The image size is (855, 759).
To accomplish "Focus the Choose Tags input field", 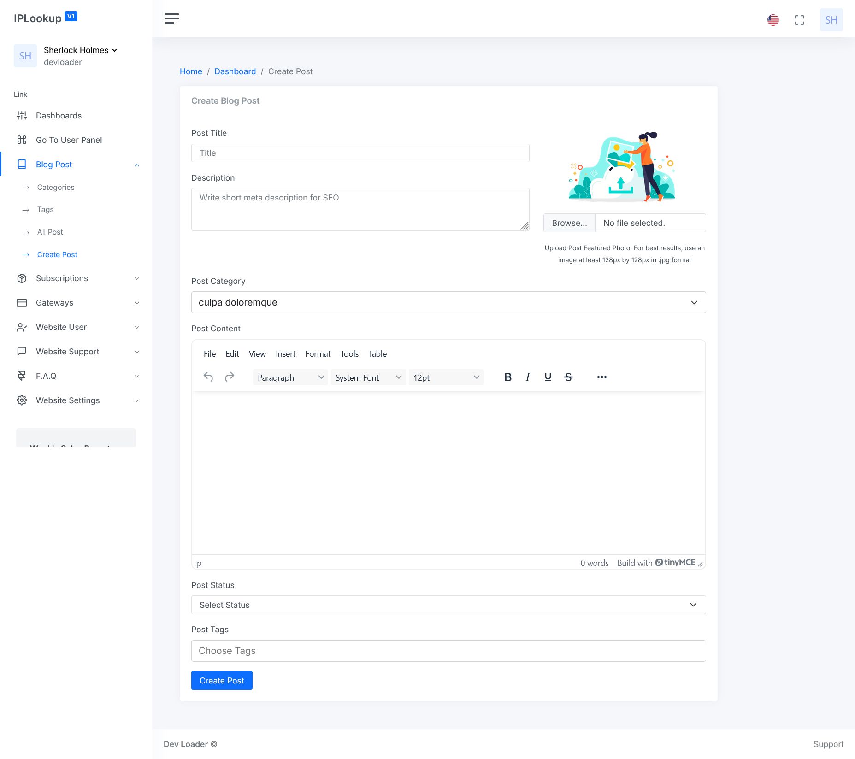I will pyautogui.click(x=448, y=651).
